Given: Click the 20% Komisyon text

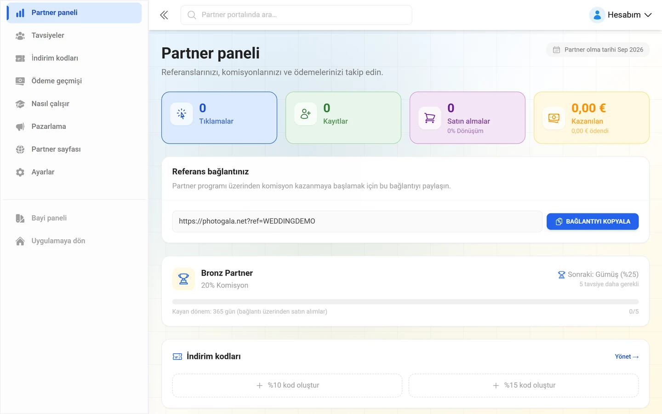Looking at the screenshot, I should [x=225, y=286].
